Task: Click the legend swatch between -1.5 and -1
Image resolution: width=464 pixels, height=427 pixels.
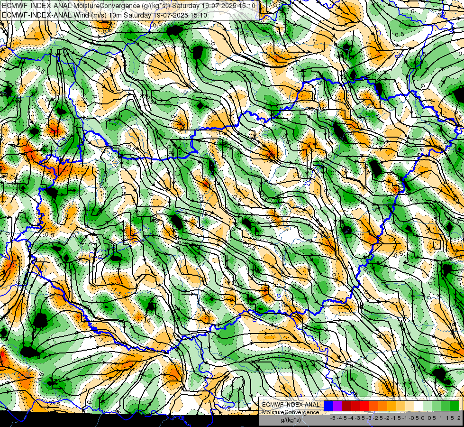Action: (400, 406)
